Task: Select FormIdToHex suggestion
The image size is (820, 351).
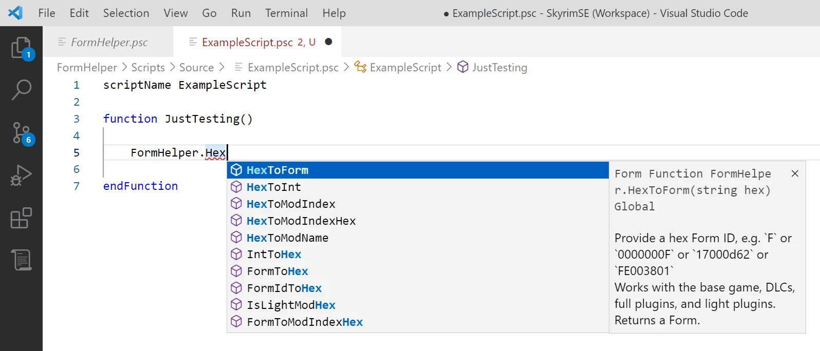Action: click(x=418, y=288)
